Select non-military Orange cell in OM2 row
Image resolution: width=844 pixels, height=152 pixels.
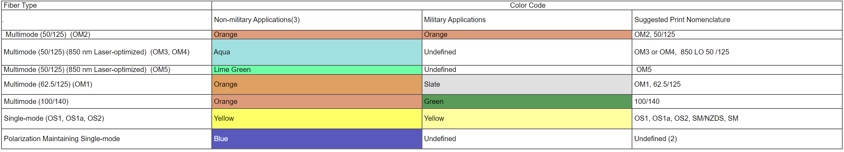coord(316,34)
